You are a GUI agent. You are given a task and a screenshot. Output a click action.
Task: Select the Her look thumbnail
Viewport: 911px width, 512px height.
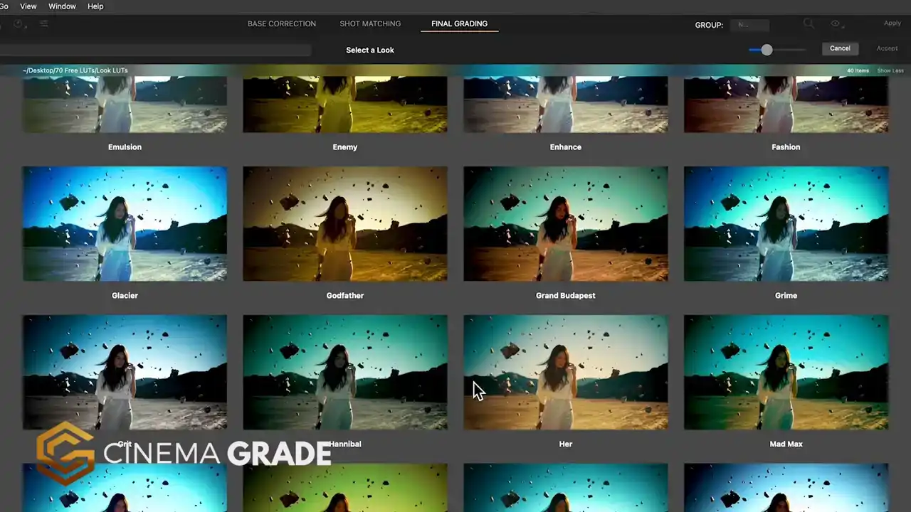pyautogui.click(x=565, y=372)
